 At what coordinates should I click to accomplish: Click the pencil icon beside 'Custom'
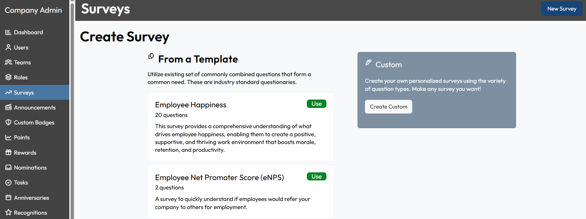tap(368, 62)
